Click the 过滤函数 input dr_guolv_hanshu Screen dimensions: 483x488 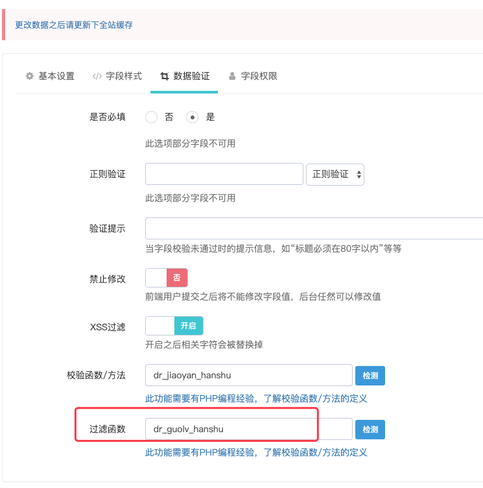pyautogui.click(x=248, y=429)
